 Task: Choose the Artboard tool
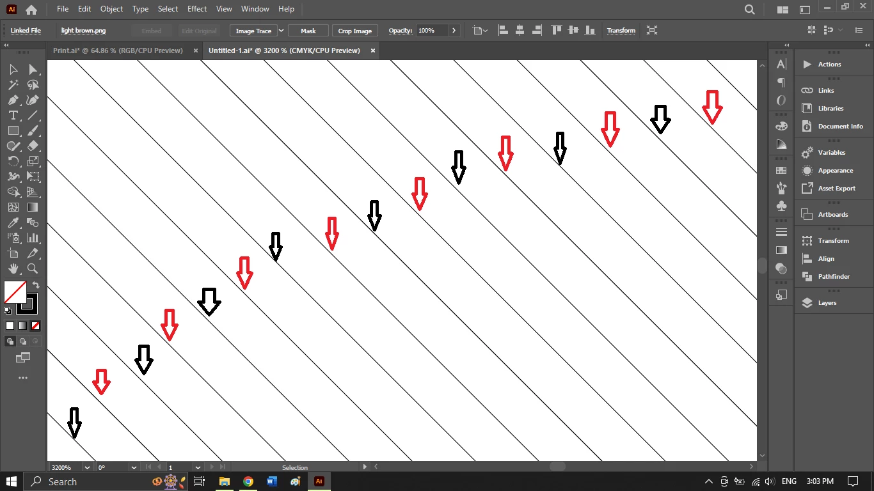pyautogui.click(x=13, y=253)
